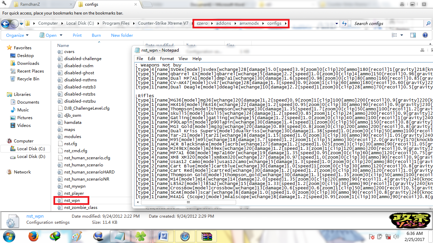This screenshot has width=433, height=243.
Task: Click the nst_wpn Notepad title bar icon
Action: pyautogui.click(x=137, y=50)
